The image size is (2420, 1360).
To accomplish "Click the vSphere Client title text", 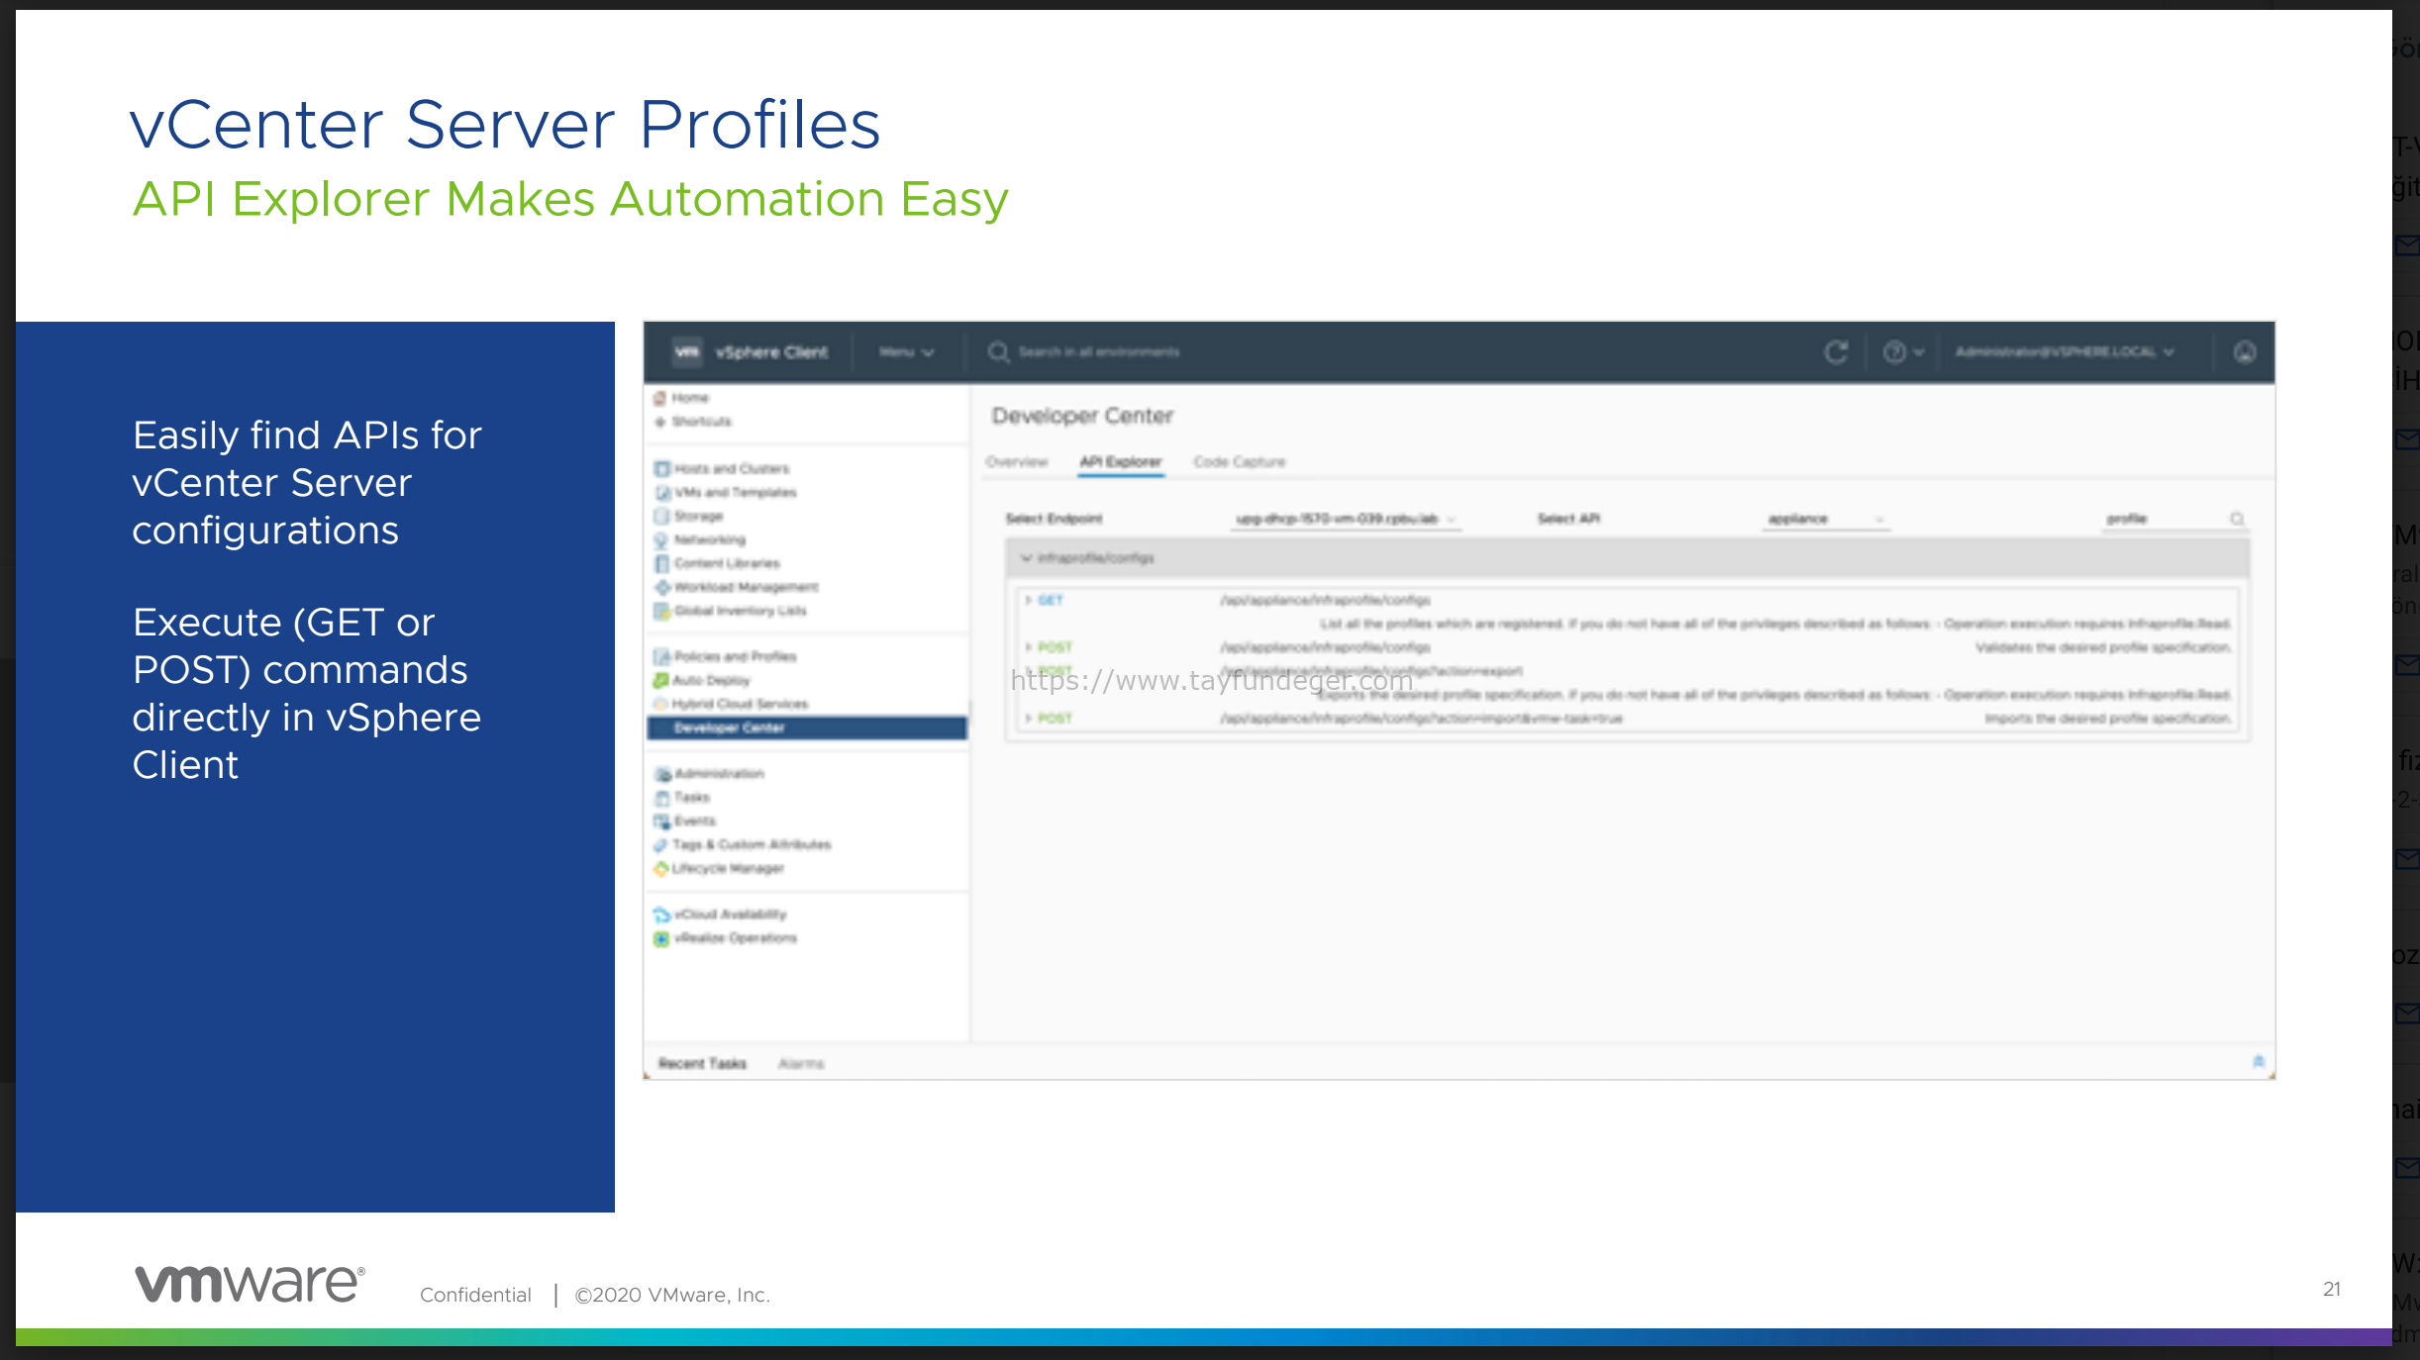I will 771,352.
